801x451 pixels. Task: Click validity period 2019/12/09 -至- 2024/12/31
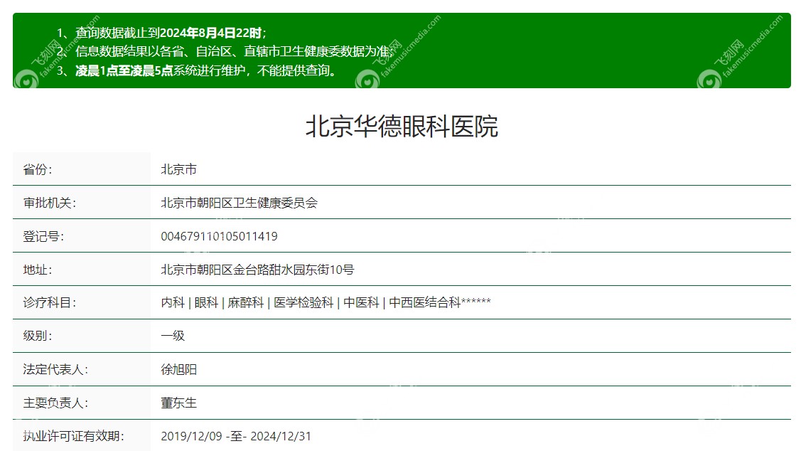(236, 436)
